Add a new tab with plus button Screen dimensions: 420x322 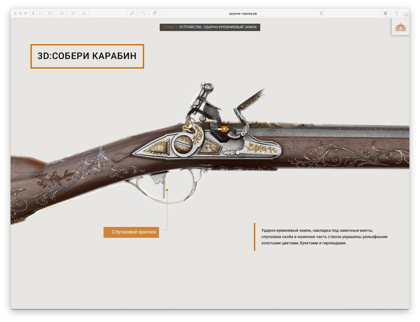[x=406, y=15]
